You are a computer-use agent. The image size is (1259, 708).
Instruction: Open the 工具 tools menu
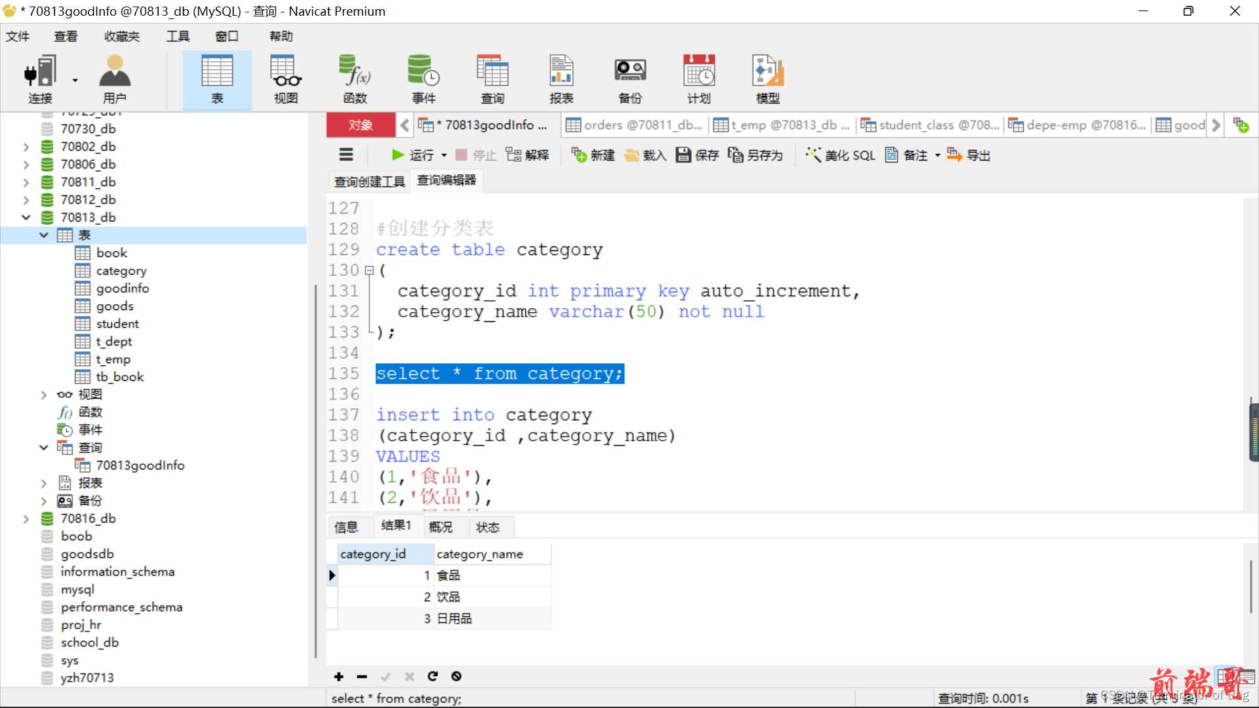[178, 36]
